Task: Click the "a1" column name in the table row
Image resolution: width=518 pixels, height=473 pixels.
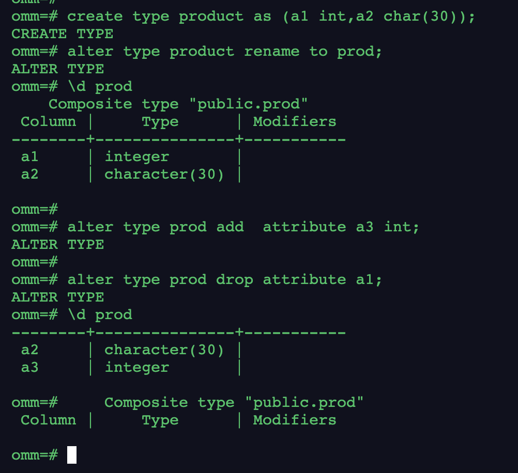Action: 29,157
